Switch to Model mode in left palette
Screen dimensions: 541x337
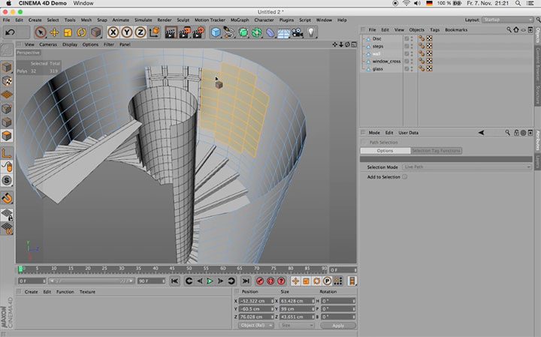pyautogui.click(x=7, y=68)
